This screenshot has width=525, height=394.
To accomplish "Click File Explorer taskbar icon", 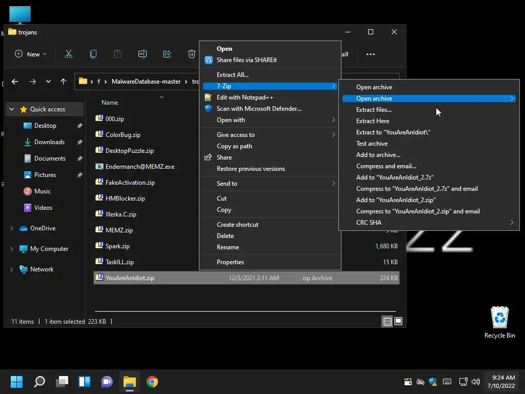I will pos(130,382).
